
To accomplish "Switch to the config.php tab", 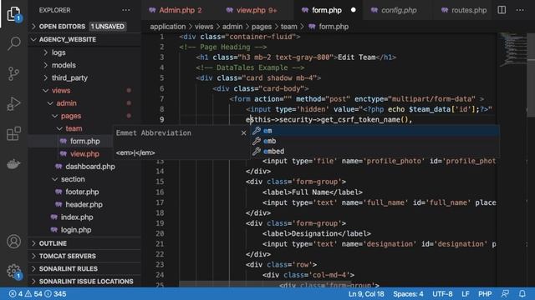I will pos(399,10).
